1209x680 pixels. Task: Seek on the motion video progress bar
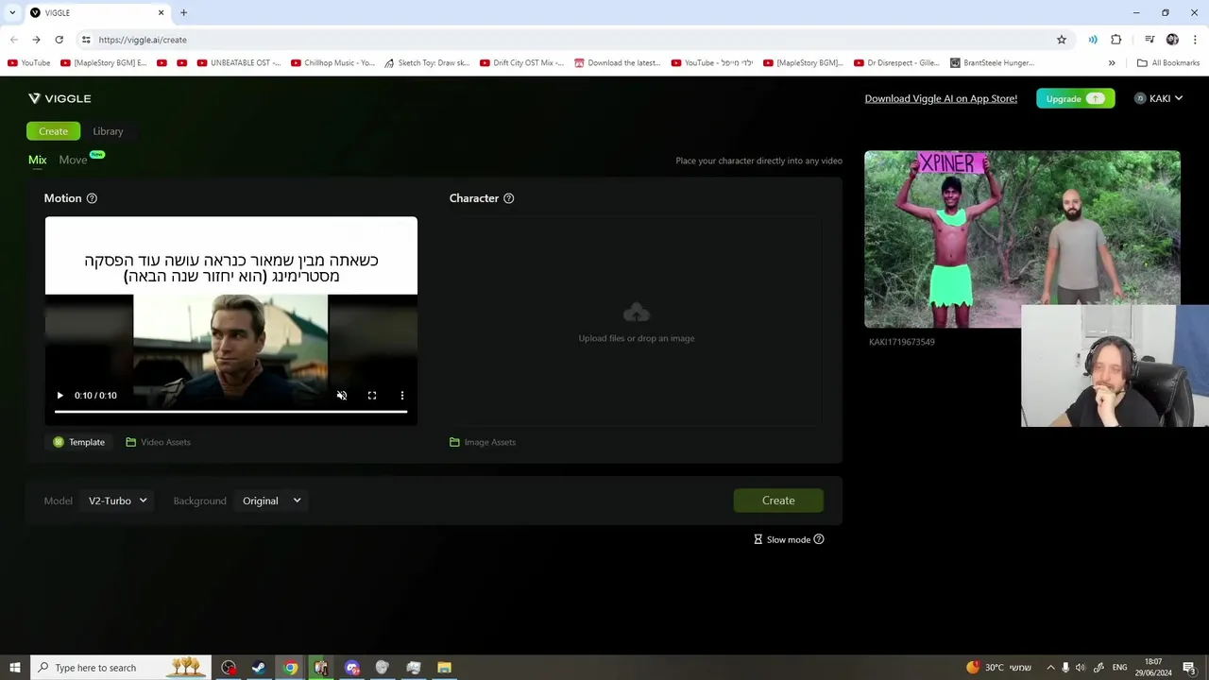pos(230,412)
